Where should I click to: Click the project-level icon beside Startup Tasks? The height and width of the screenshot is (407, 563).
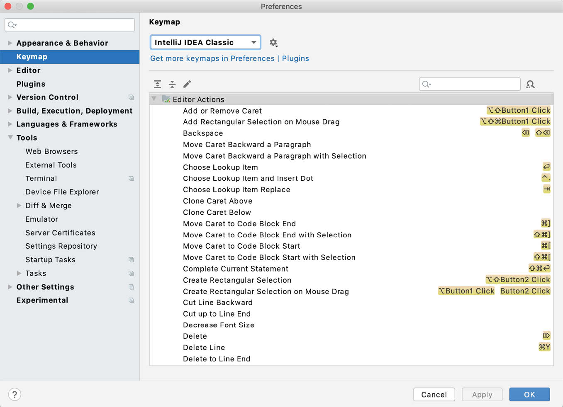[x=131, y=259]
